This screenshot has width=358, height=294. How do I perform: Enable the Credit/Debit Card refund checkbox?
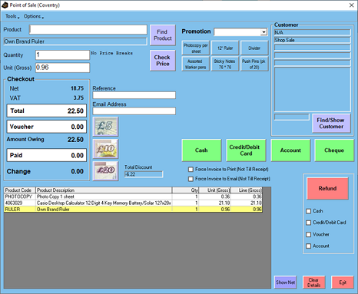pyautogui.click(x=309, y=223)
